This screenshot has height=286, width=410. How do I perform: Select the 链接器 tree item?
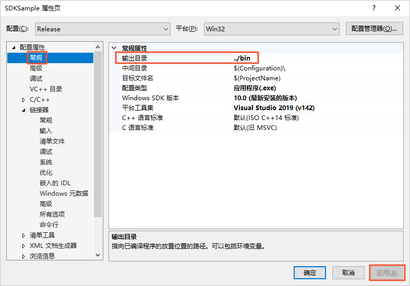click(39, 110)
